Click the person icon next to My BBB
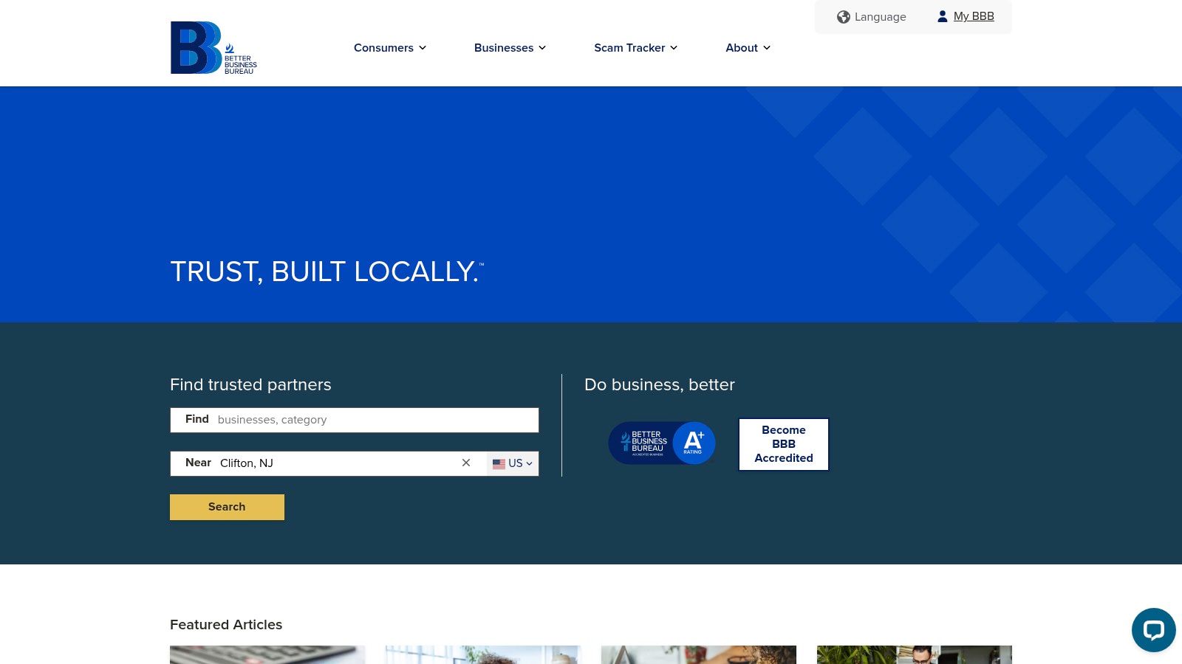 point(942,15)
